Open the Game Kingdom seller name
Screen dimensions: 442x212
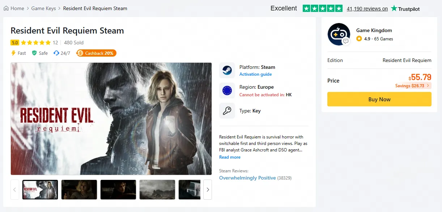[374, 30]
